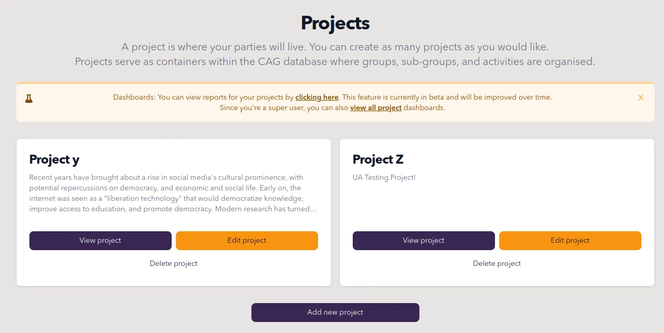Follow the "view all project" dashboards link
The image size is (664, 333).
[x=376, y=108]
